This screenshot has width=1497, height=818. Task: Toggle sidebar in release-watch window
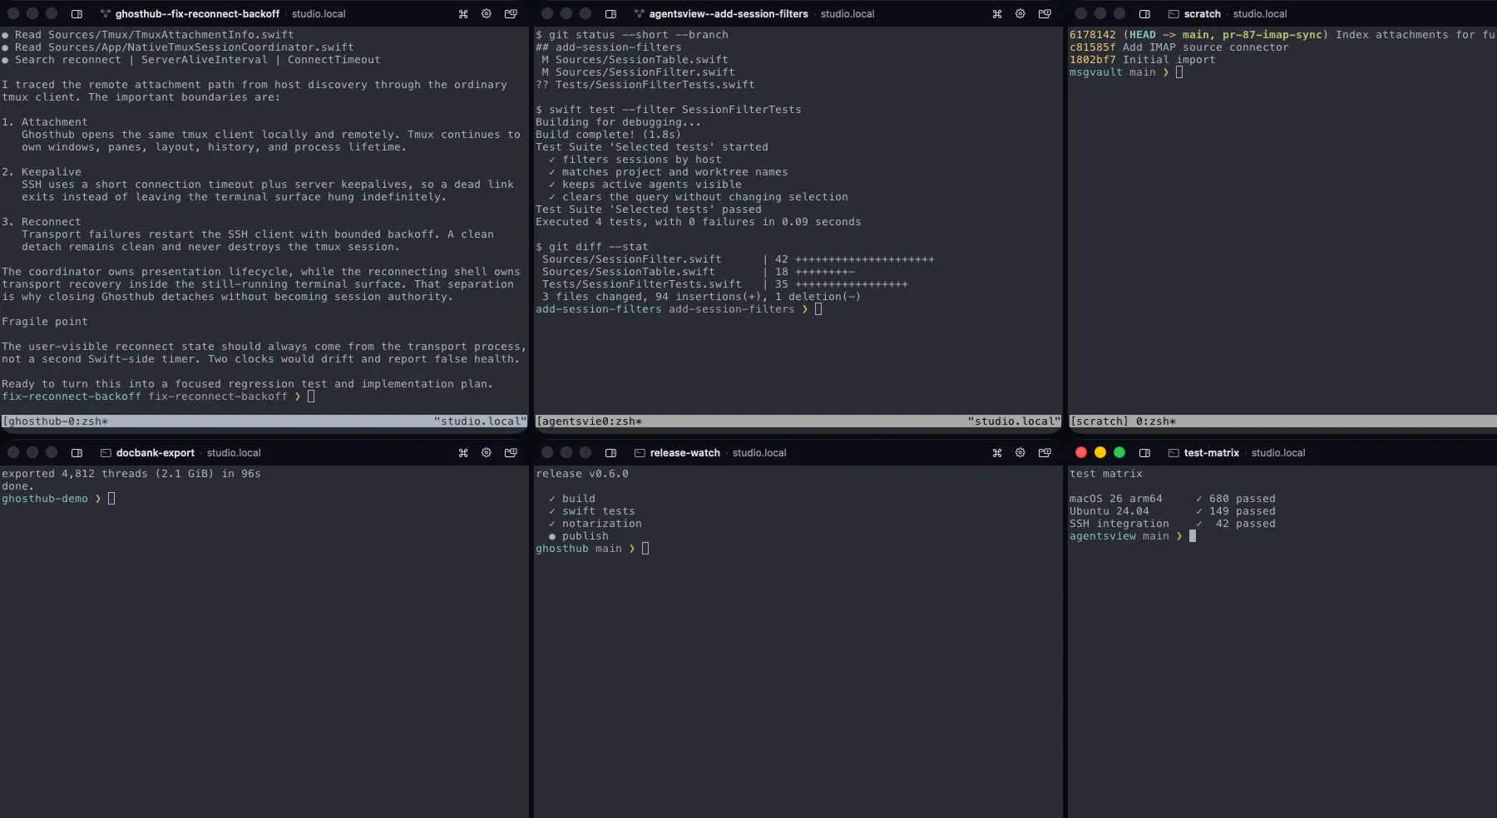610,452
